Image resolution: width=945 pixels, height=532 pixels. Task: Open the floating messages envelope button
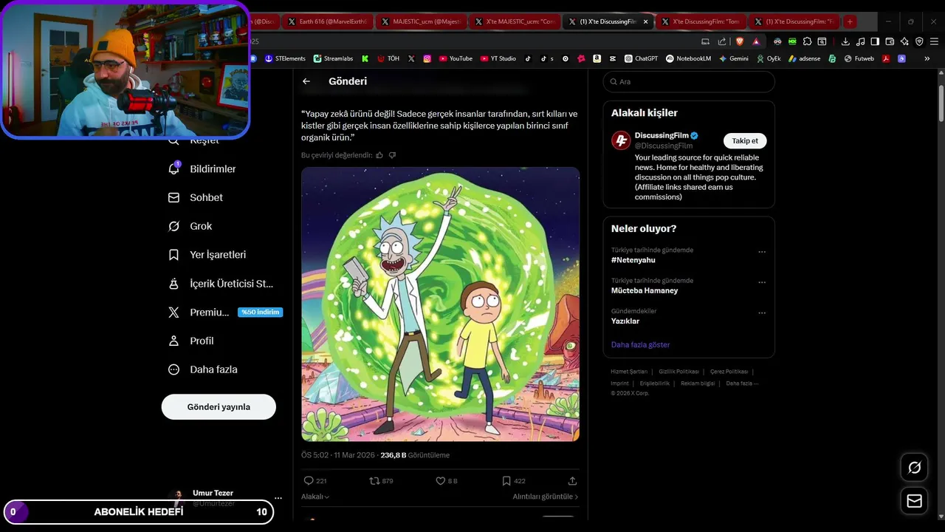915,501
